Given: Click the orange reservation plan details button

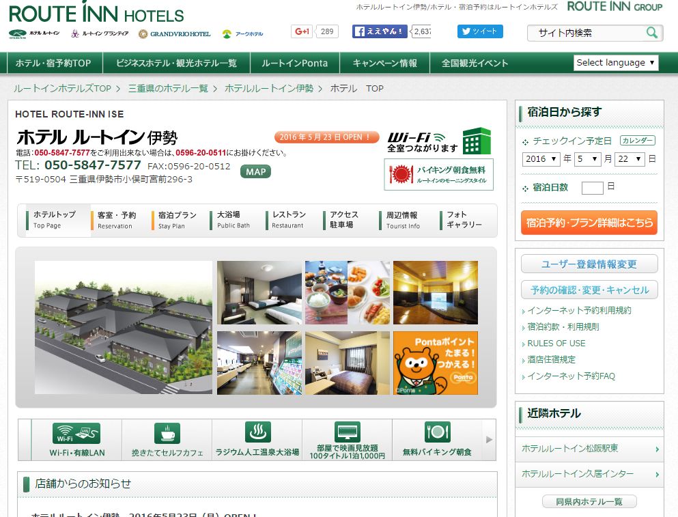Looking at the screenshot, I should click(589, 223).
